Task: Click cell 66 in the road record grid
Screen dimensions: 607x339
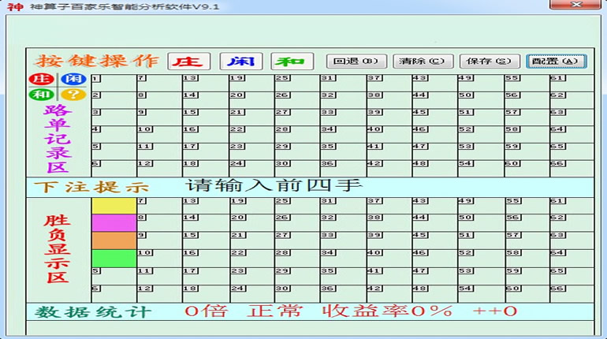Action: (572, 169)
